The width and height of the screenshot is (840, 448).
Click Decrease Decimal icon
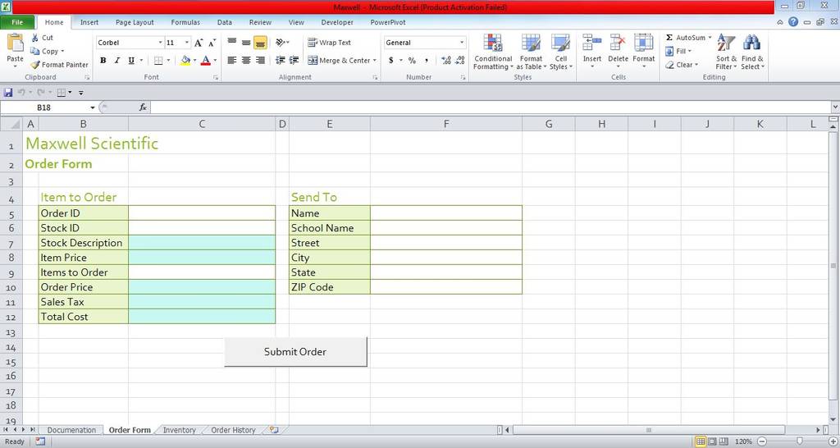[459, 60]
